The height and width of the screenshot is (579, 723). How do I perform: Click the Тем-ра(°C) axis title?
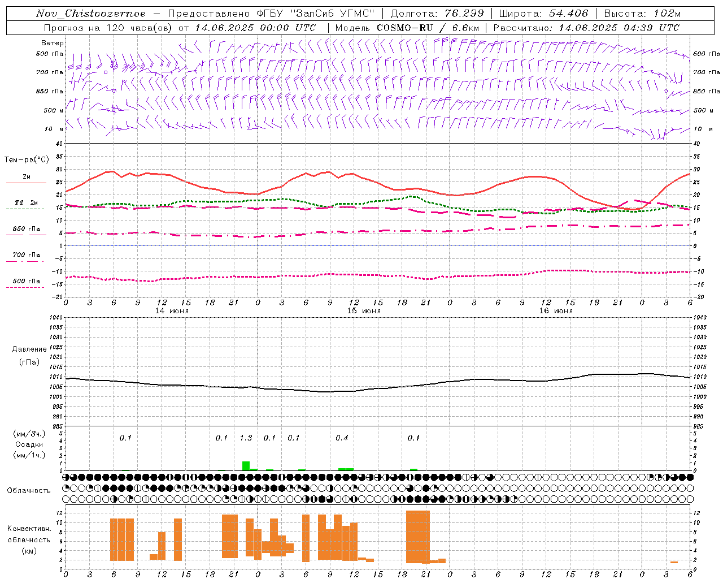coord(27,160)
